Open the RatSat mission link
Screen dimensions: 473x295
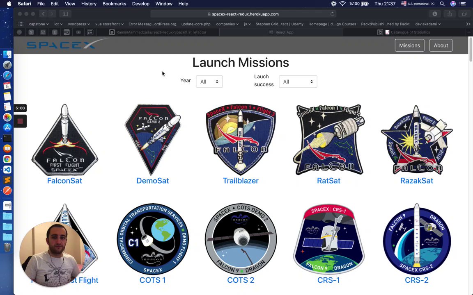click(x=328, y=181)
